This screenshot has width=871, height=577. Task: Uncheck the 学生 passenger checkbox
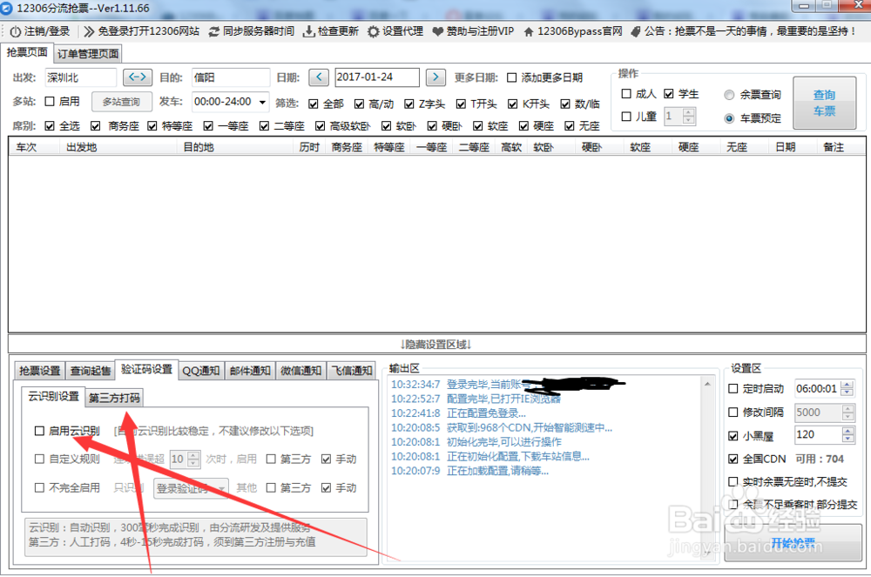(669, 94)
